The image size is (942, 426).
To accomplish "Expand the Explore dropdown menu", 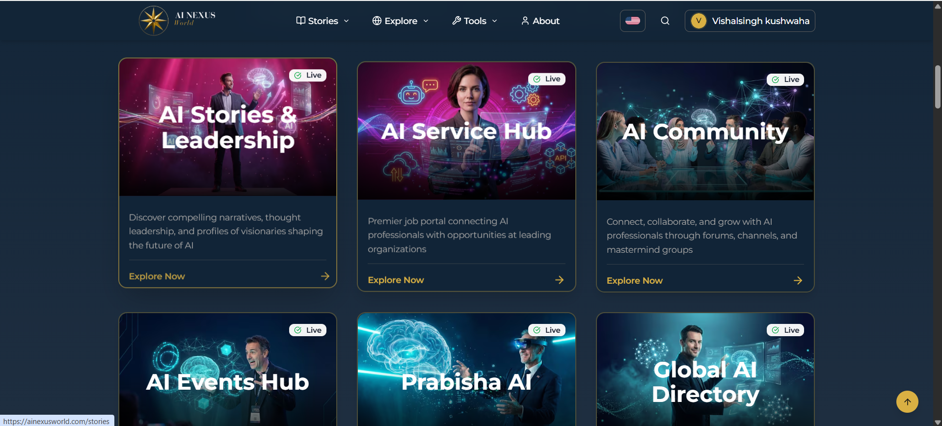I will click(x=401, y=21).
